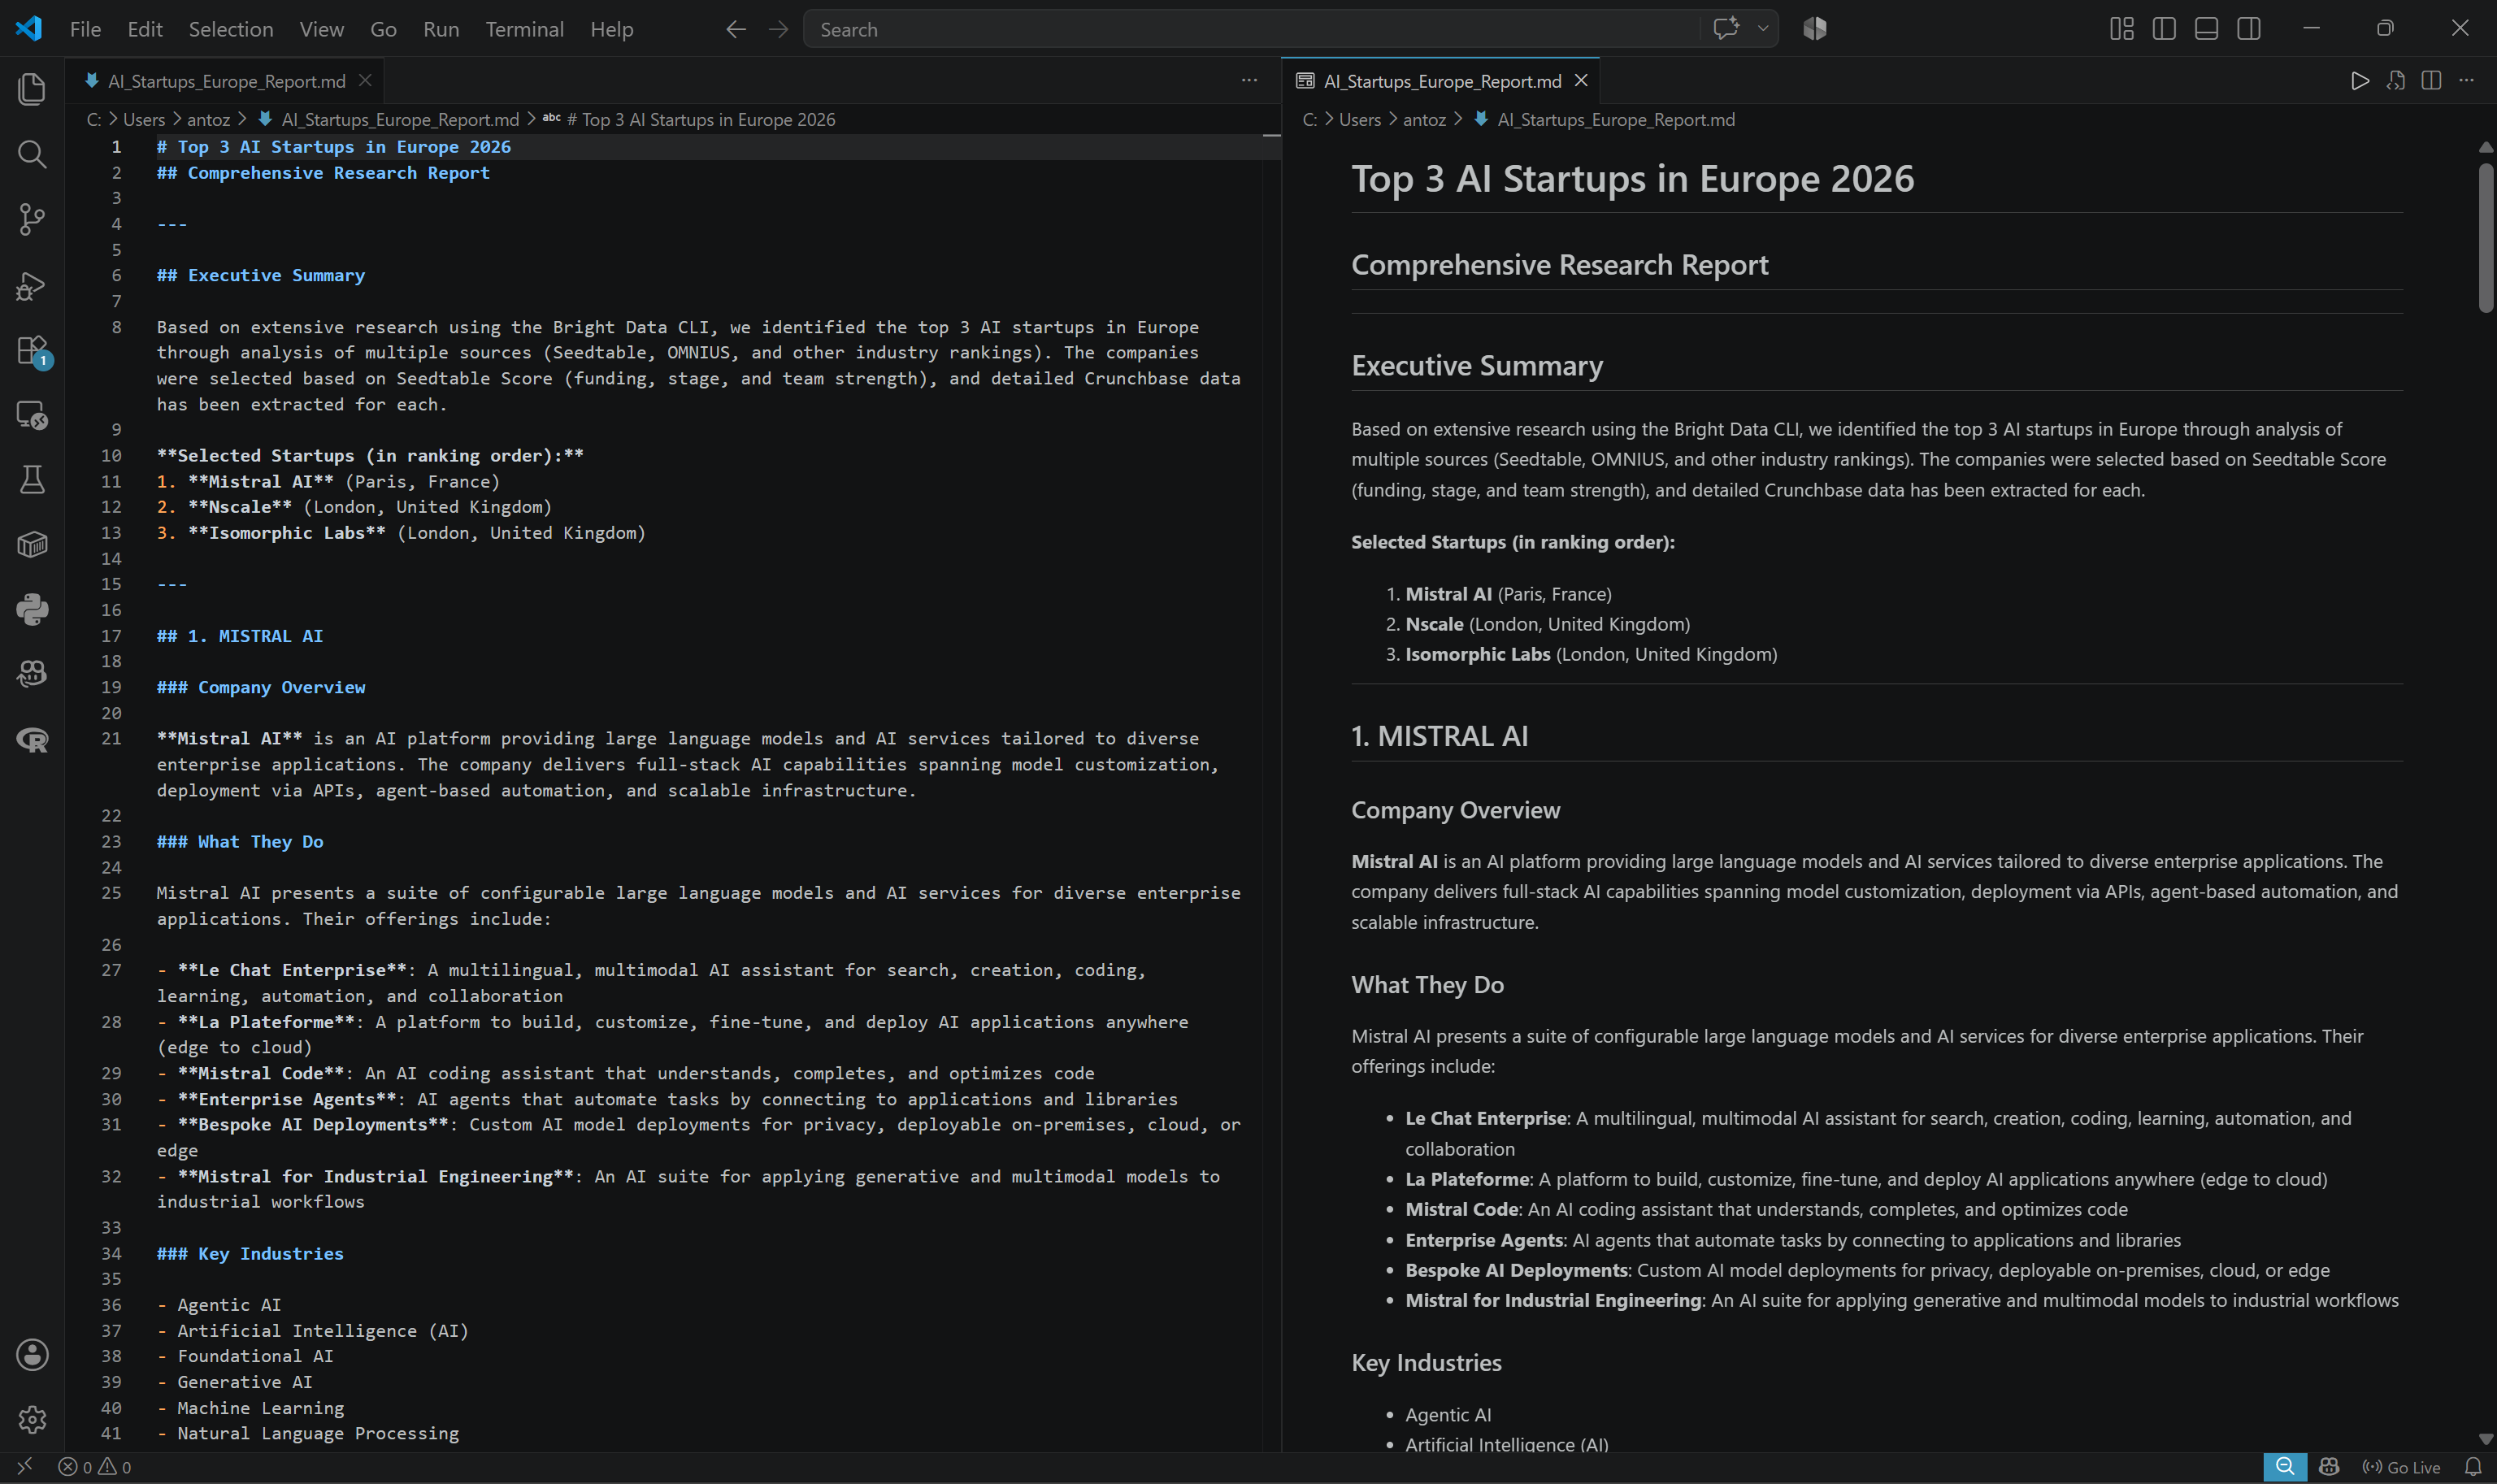Screen dimensions: 2497x1484
Task: Show errors and warnings in status bar
Action: tap(95, 1467)
